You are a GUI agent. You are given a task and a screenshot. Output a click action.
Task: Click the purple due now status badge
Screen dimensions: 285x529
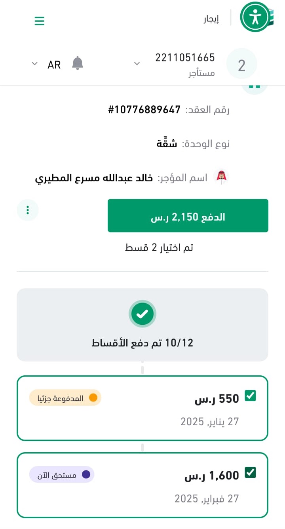[x=62, y=474]
